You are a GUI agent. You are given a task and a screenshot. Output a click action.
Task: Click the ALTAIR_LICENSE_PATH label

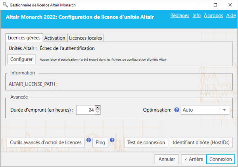(33, 84)
